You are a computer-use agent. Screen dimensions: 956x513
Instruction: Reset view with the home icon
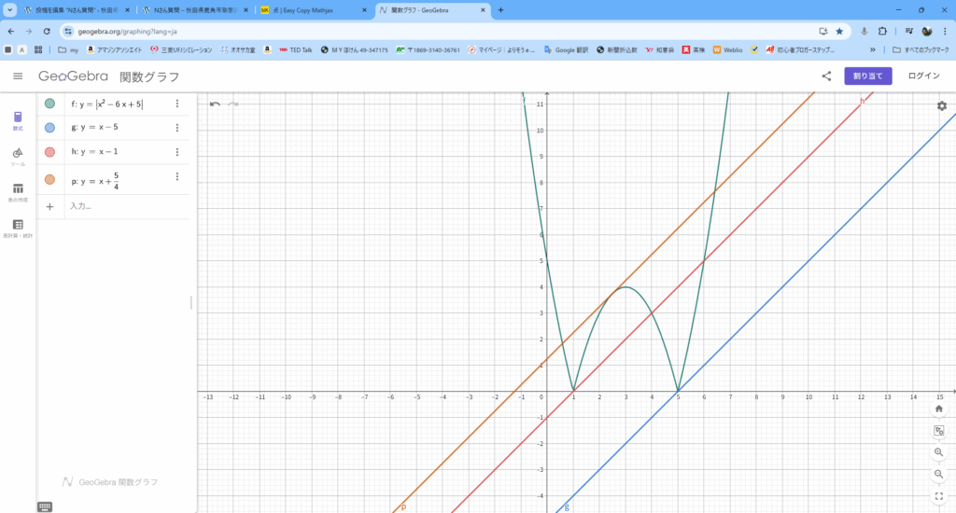coord(938,409)
